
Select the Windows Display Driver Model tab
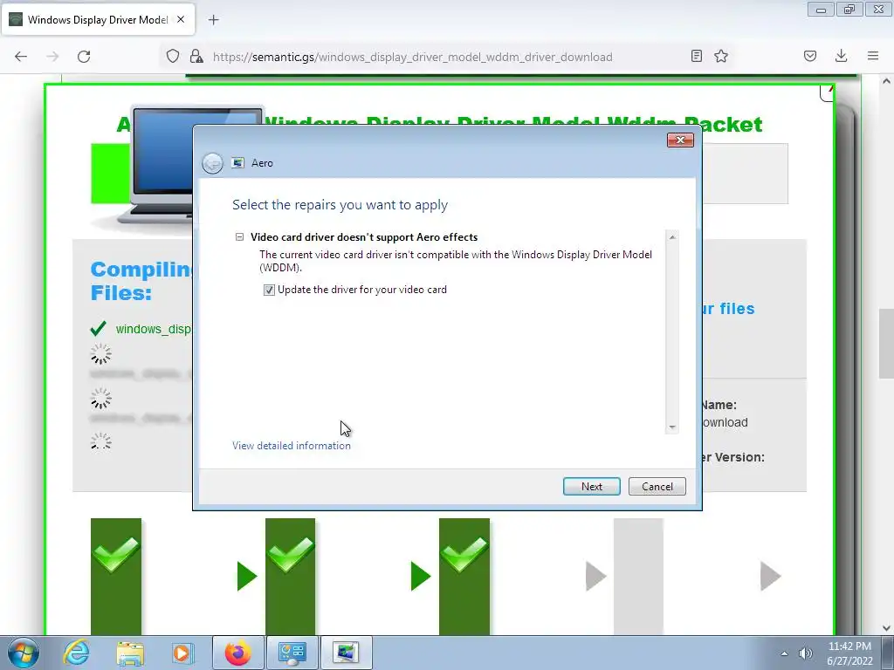pyautogui.click(x=98, y=20)
